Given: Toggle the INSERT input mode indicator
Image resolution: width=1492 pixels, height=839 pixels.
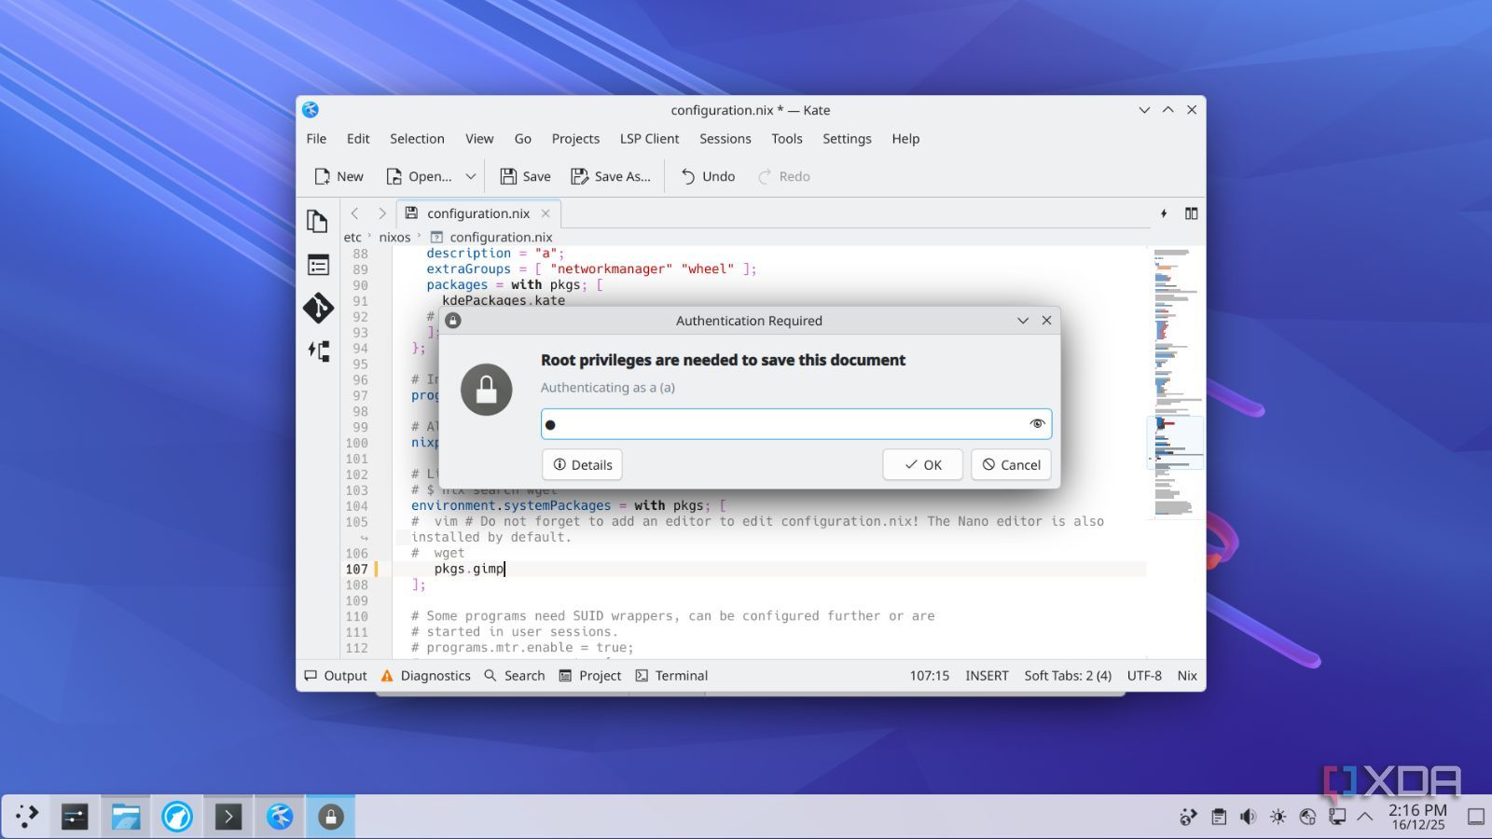Looking at the screenshot, I should pyautogui.click(x=987, y=676).
